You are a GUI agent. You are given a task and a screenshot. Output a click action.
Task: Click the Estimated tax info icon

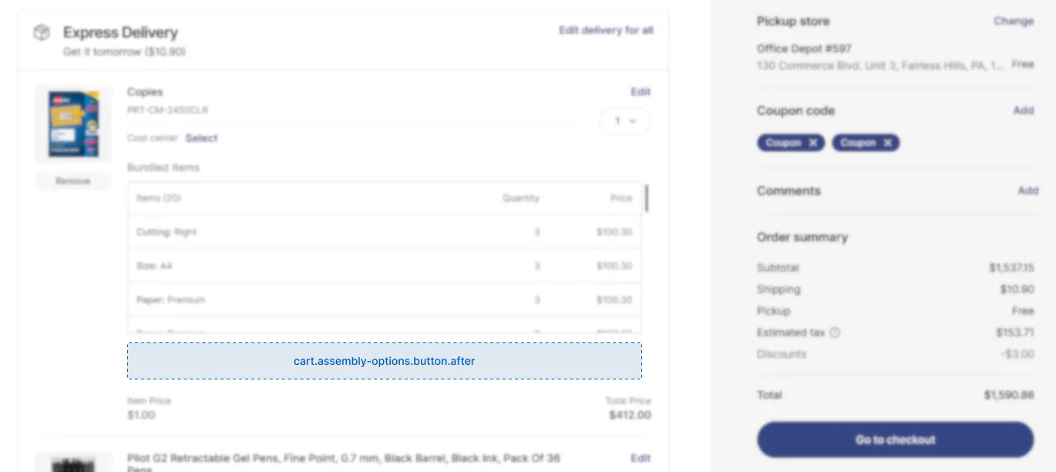click(x=835, y=332)
